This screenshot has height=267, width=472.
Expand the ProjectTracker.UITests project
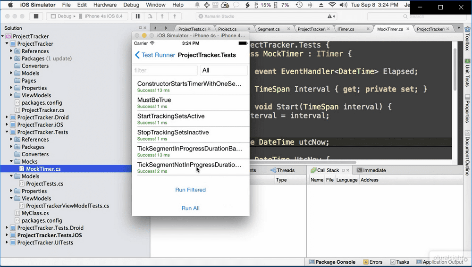click(x=7, y=242)
